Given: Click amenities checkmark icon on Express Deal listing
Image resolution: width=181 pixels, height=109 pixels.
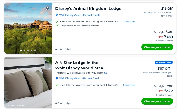Looking at the screenshot, I should [57, 85].
